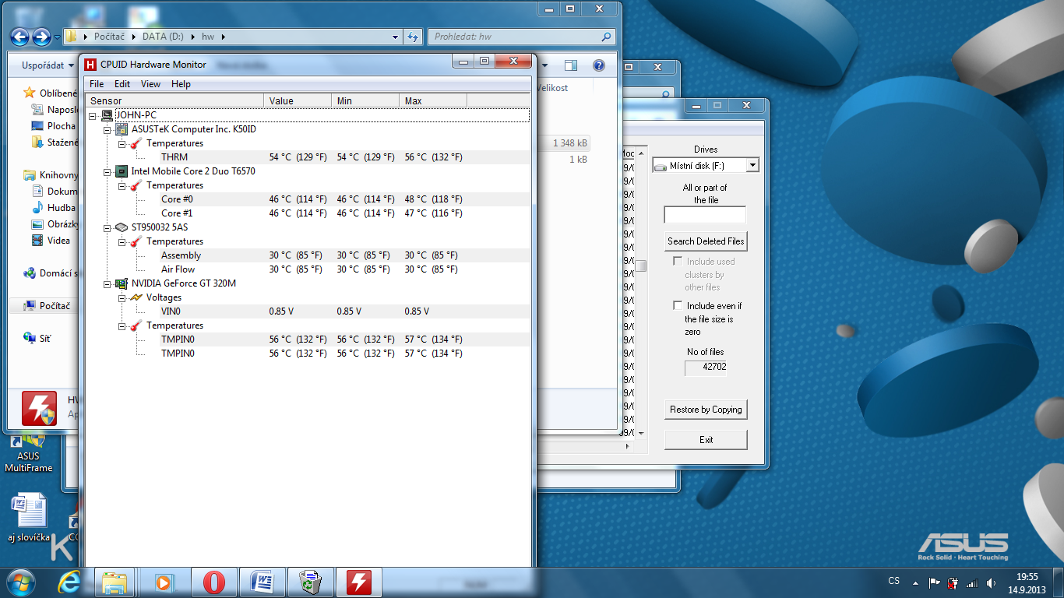Click the Explorer Forward navigation arrow
Screen dimensions: 1064x598
coord(41,37)
